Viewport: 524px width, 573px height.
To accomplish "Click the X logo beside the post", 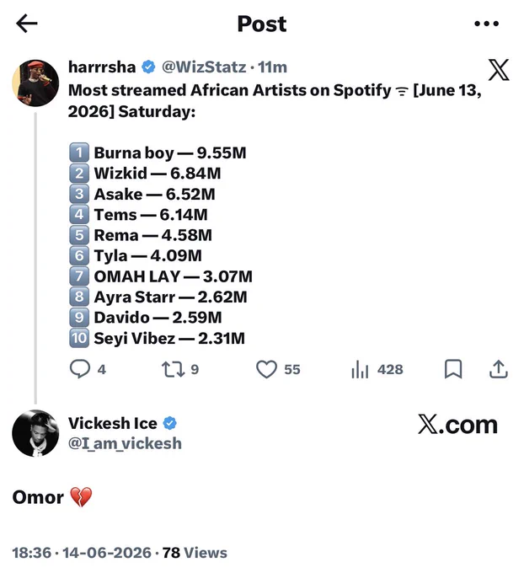I will coord(499,69).
